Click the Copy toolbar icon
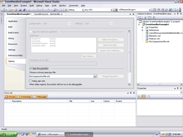This screenshot has width=183, height=137. (33, 10)
